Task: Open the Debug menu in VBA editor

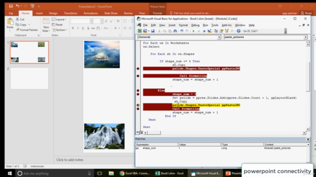Action: pyautogui.click(x=195, y=25)
